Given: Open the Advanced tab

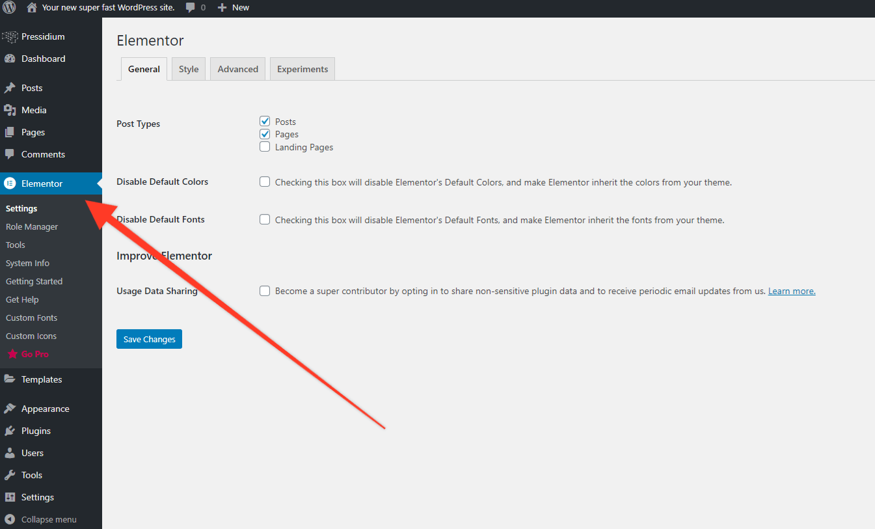Looking at the screenshot, I should 238,69.
